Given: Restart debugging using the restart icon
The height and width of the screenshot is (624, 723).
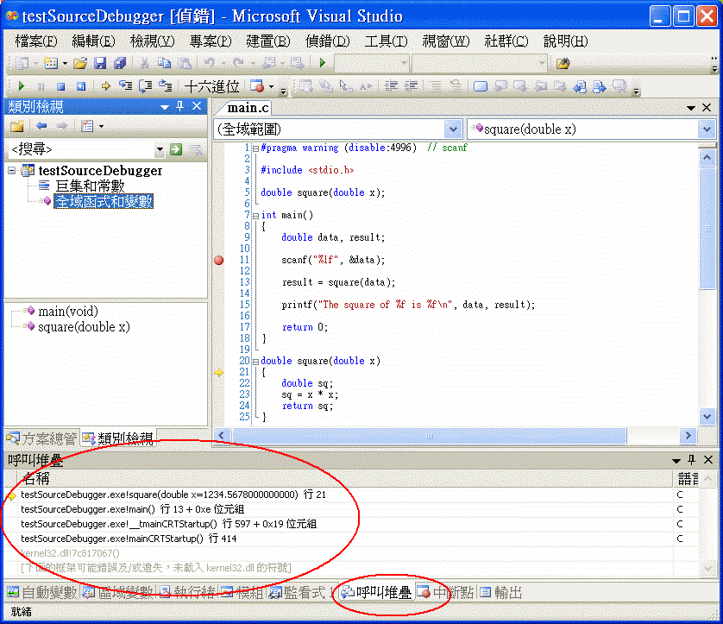Looking at the screenshot, I should [81, 86].
